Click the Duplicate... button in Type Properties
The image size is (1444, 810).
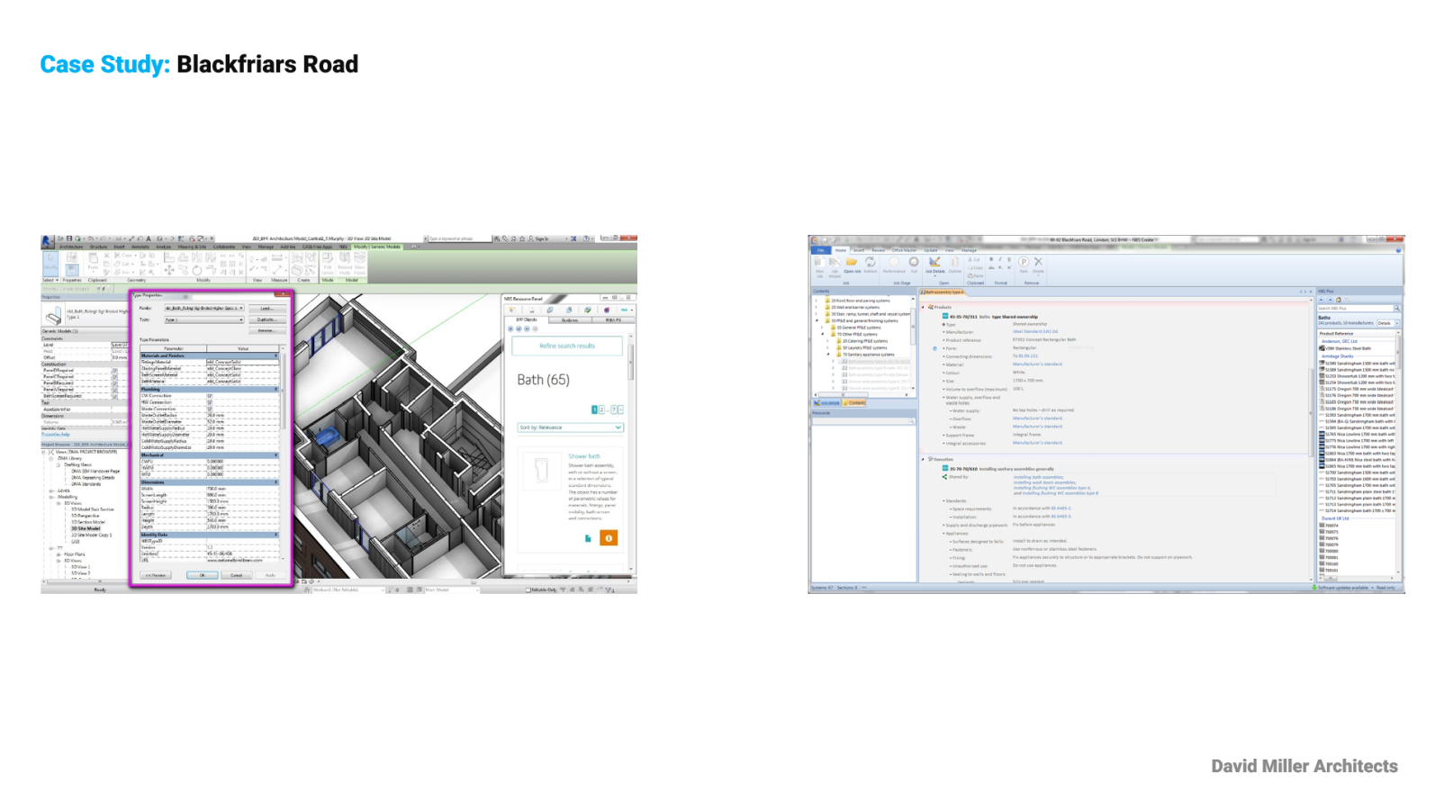[x=266, y=319]
